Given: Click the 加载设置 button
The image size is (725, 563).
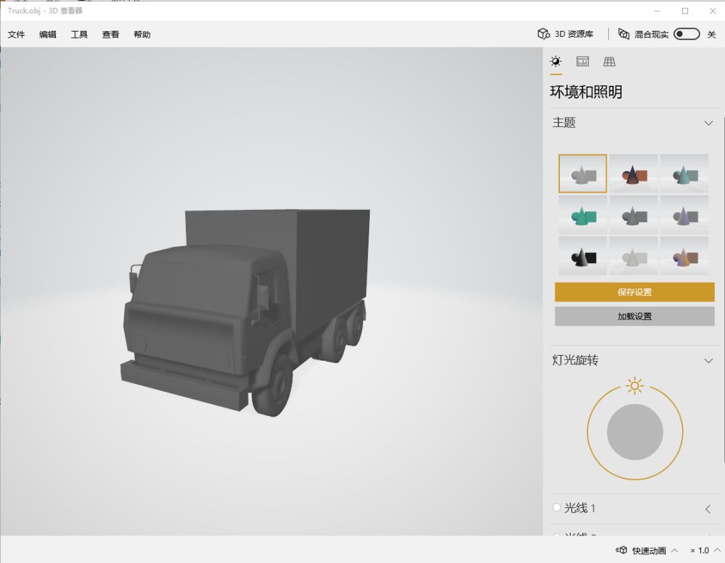Looking at the screenshot, I should 634,316.
